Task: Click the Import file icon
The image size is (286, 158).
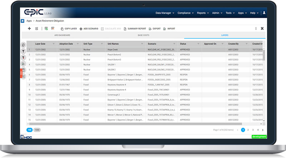Action: [164, 29]
